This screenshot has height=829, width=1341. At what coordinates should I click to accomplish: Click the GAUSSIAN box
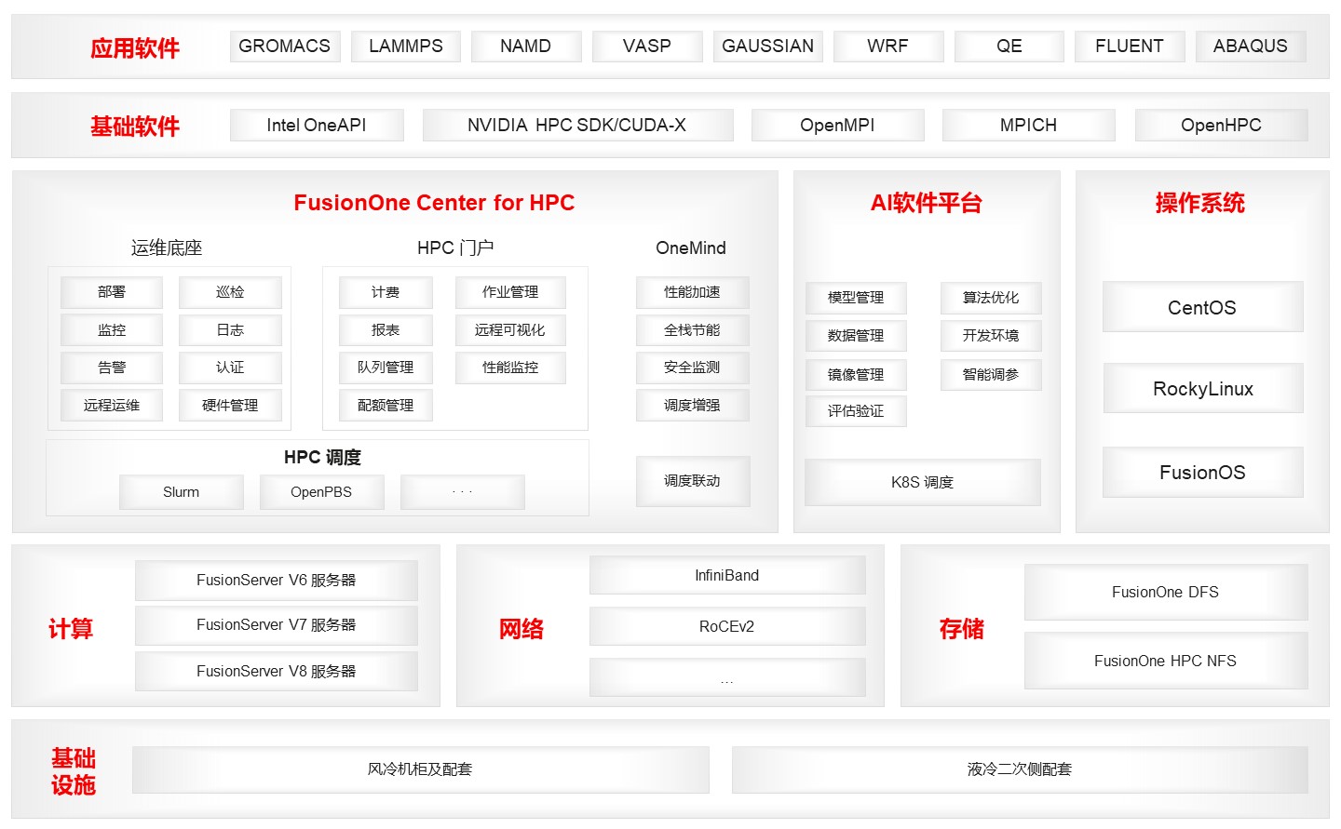pos(768,46)
